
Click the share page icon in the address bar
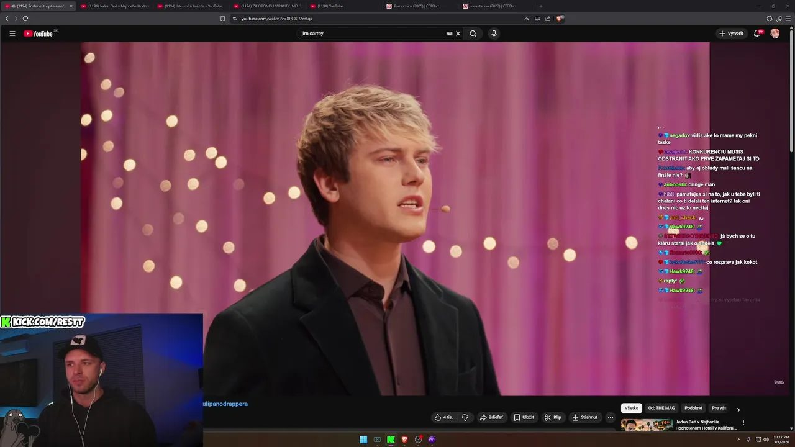point(548,19)
